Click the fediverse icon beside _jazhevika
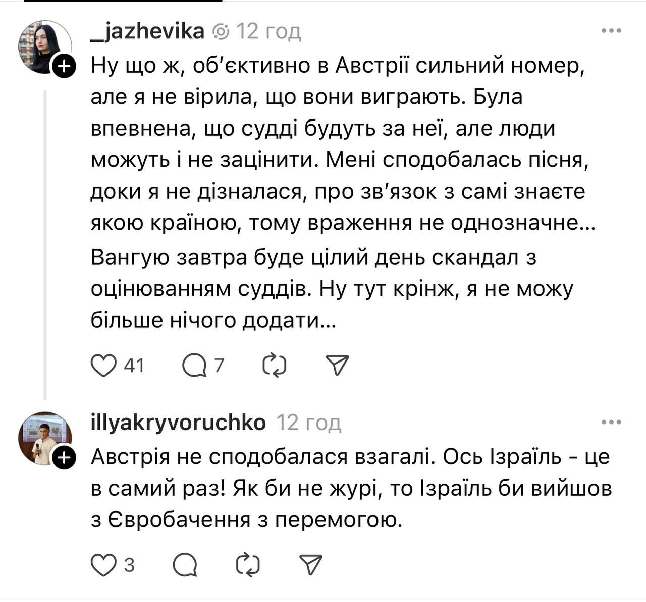646x602 pixels. [221, 32]
